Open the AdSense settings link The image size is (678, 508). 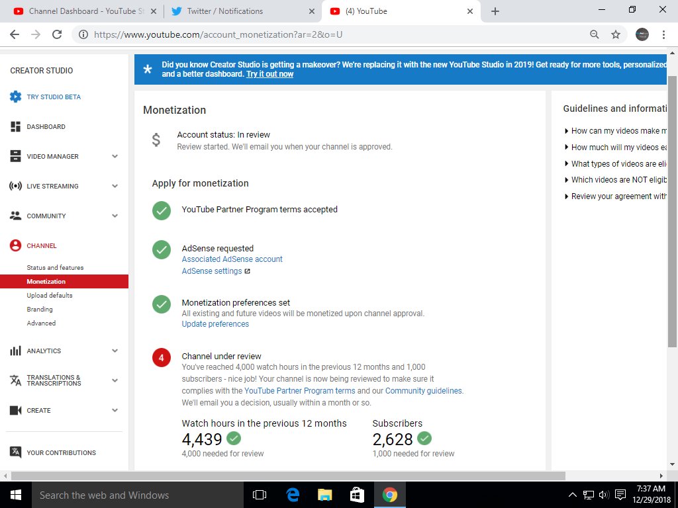[212, 271]
